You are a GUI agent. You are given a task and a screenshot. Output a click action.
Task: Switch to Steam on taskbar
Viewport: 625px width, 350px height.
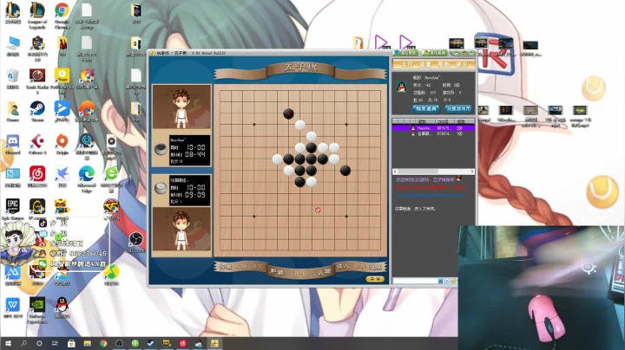(x=151, y=343)
